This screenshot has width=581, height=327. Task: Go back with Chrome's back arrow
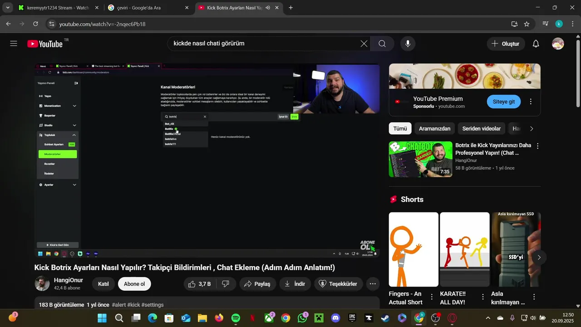[x=9, y=24]
